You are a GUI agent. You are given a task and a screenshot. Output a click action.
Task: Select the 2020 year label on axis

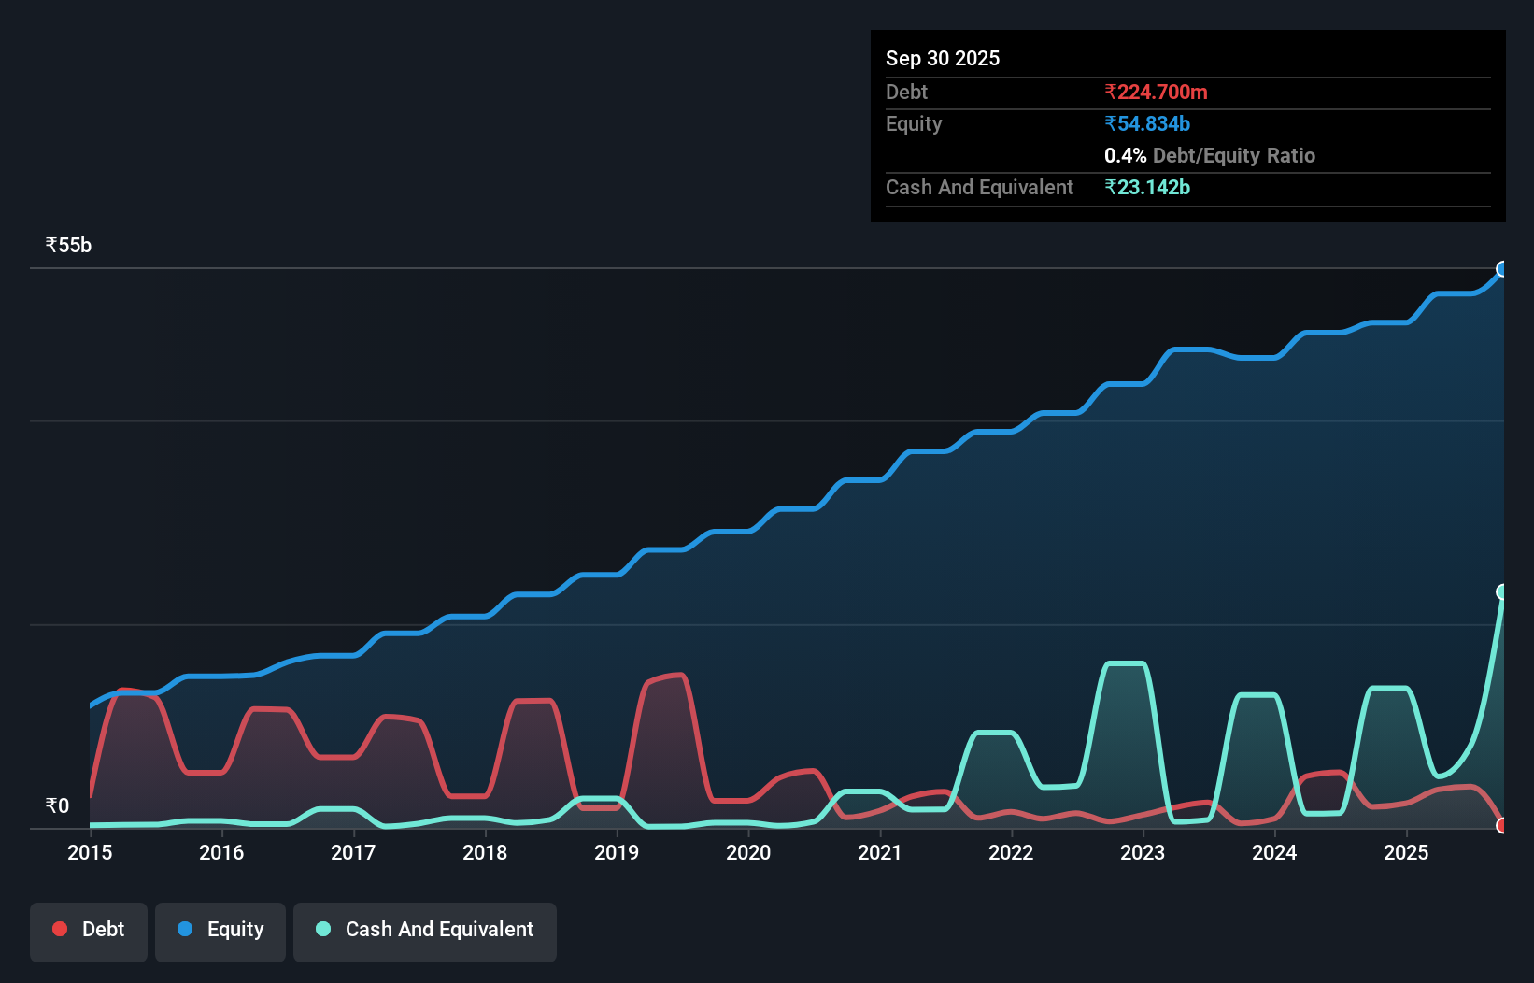pyautogui.click(x=748, y=852)
